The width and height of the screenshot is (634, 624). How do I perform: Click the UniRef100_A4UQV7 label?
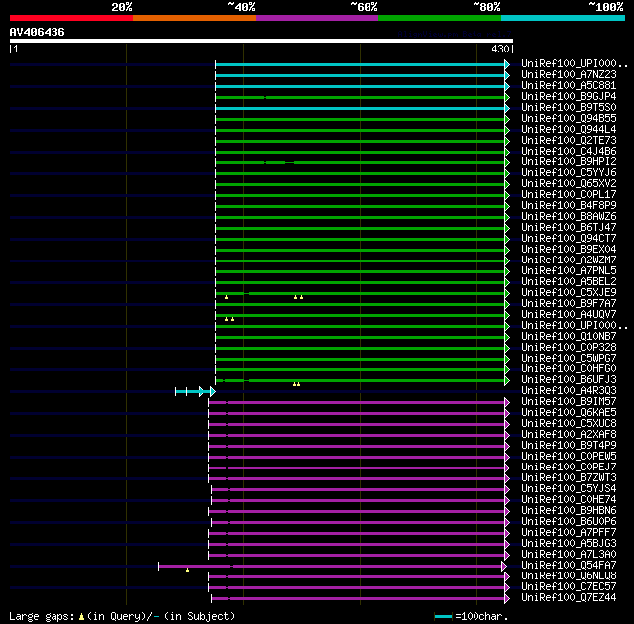569,315
